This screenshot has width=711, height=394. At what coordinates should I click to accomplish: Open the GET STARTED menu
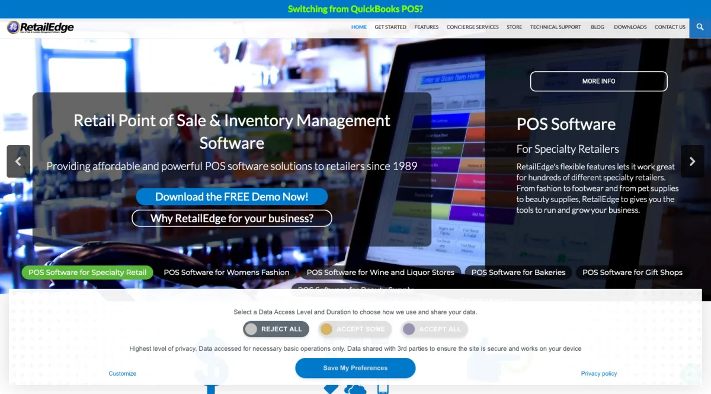390,27
